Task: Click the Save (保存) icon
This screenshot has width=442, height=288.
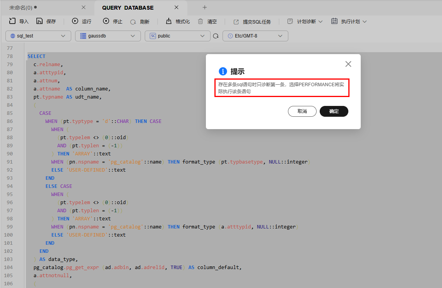Action: pyautogui.click(x=39, y=21)
